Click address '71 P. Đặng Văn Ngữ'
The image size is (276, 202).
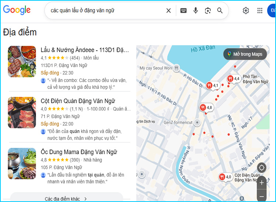click(x=60, y=116)
